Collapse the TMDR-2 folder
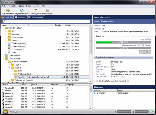The width and height of the screenshot is (156, 115). click(9, 68)
